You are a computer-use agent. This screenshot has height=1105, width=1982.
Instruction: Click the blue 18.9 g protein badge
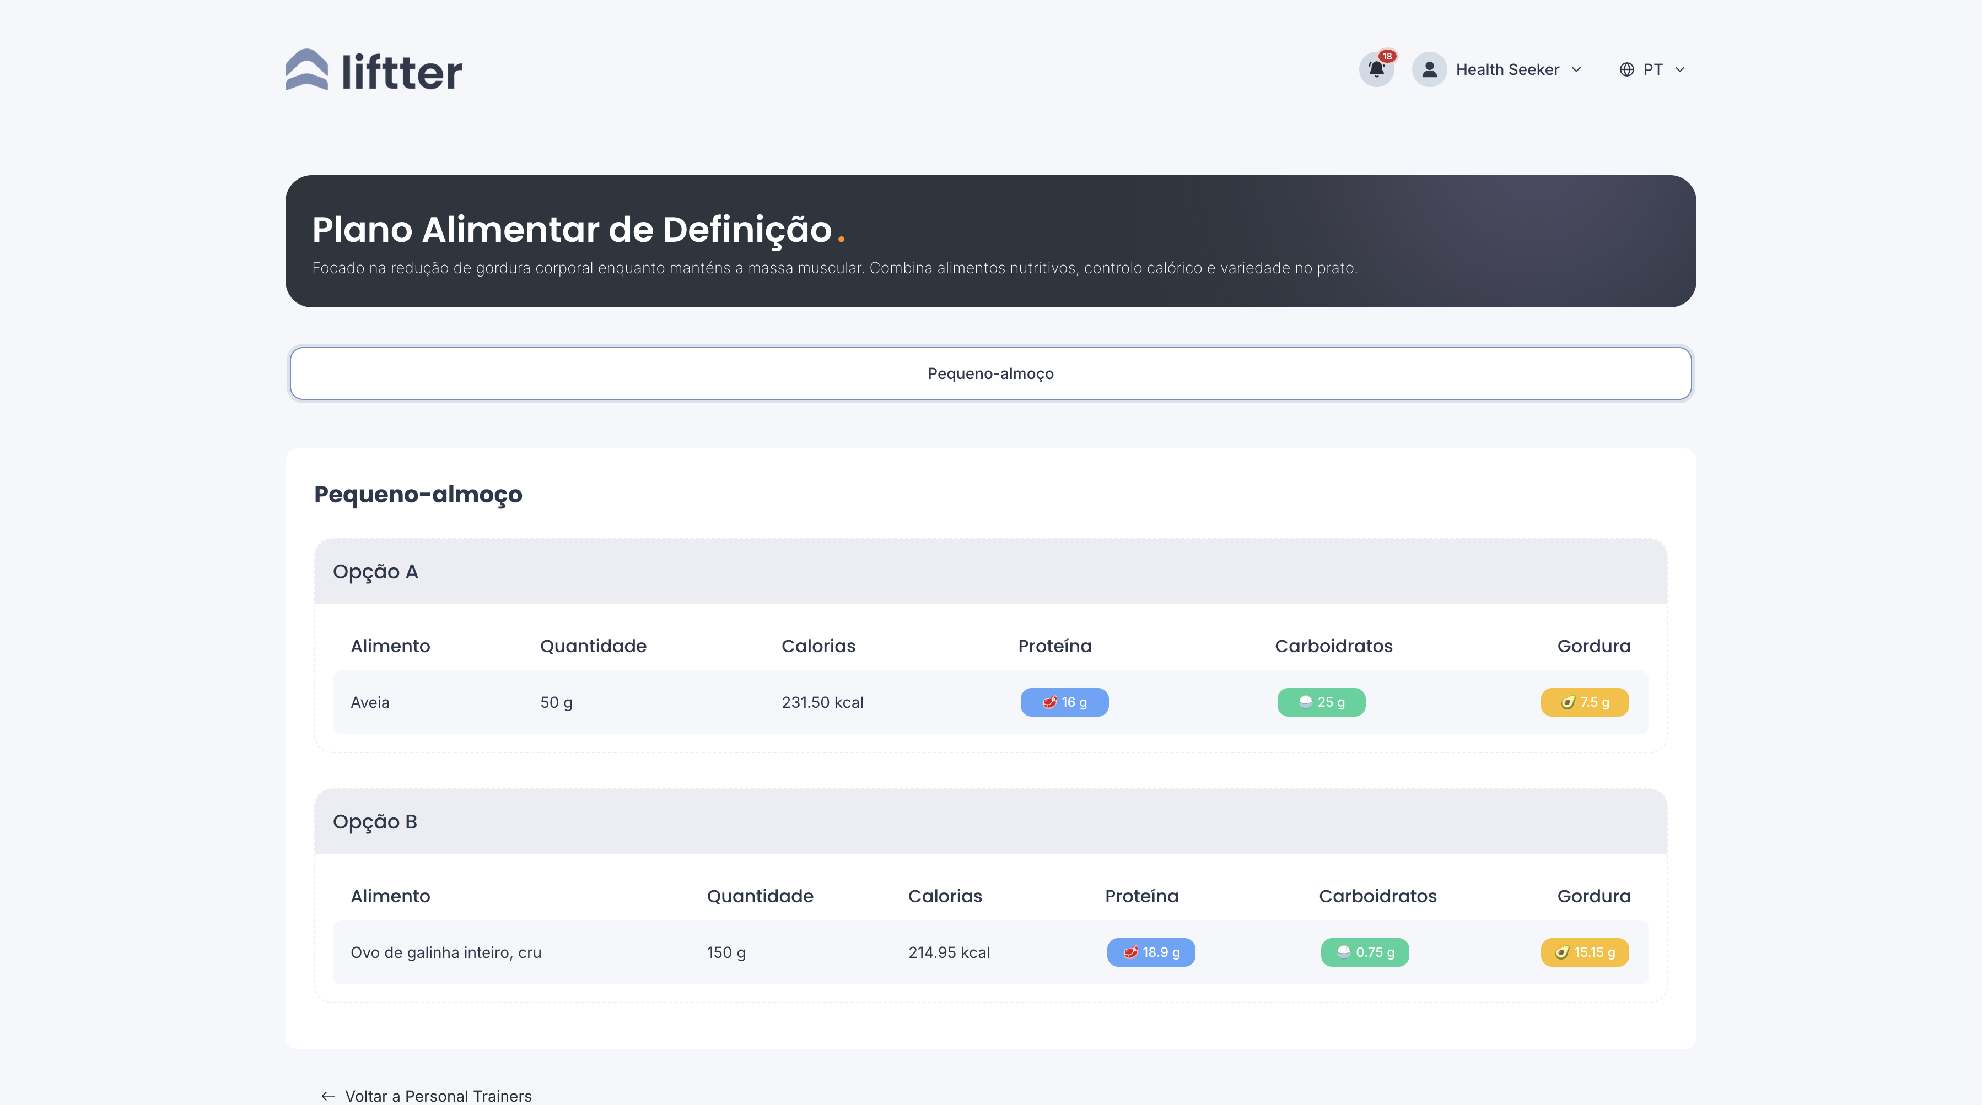pyautogui.click(x=1151, y=952)
